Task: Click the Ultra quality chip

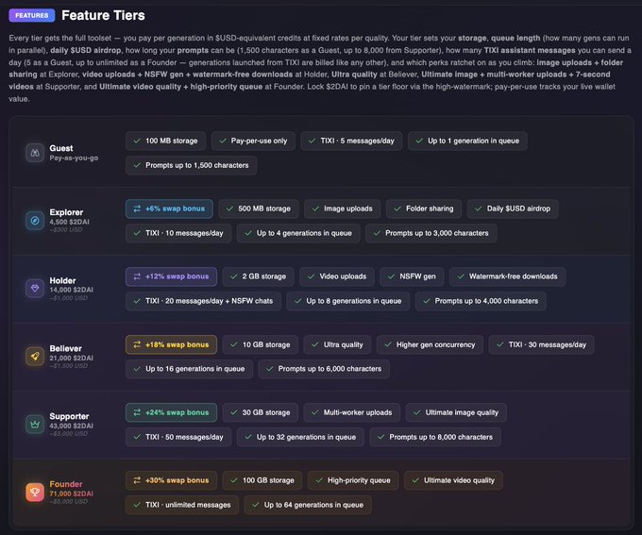Action: point(338,344)
